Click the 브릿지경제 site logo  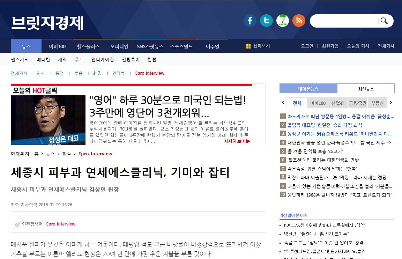[x=47, y=23]
